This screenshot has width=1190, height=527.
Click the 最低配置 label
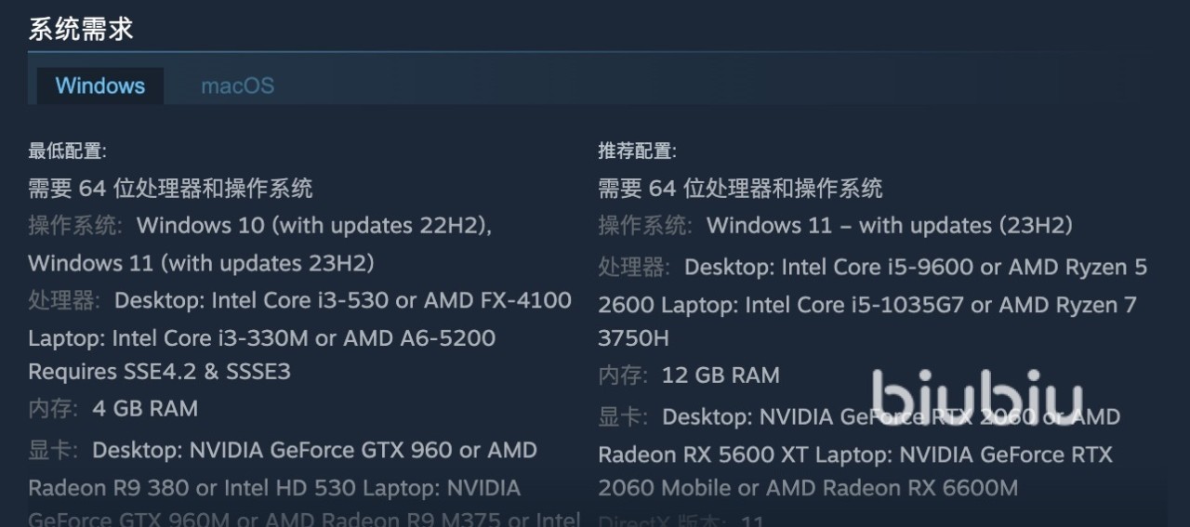point(67,151)
